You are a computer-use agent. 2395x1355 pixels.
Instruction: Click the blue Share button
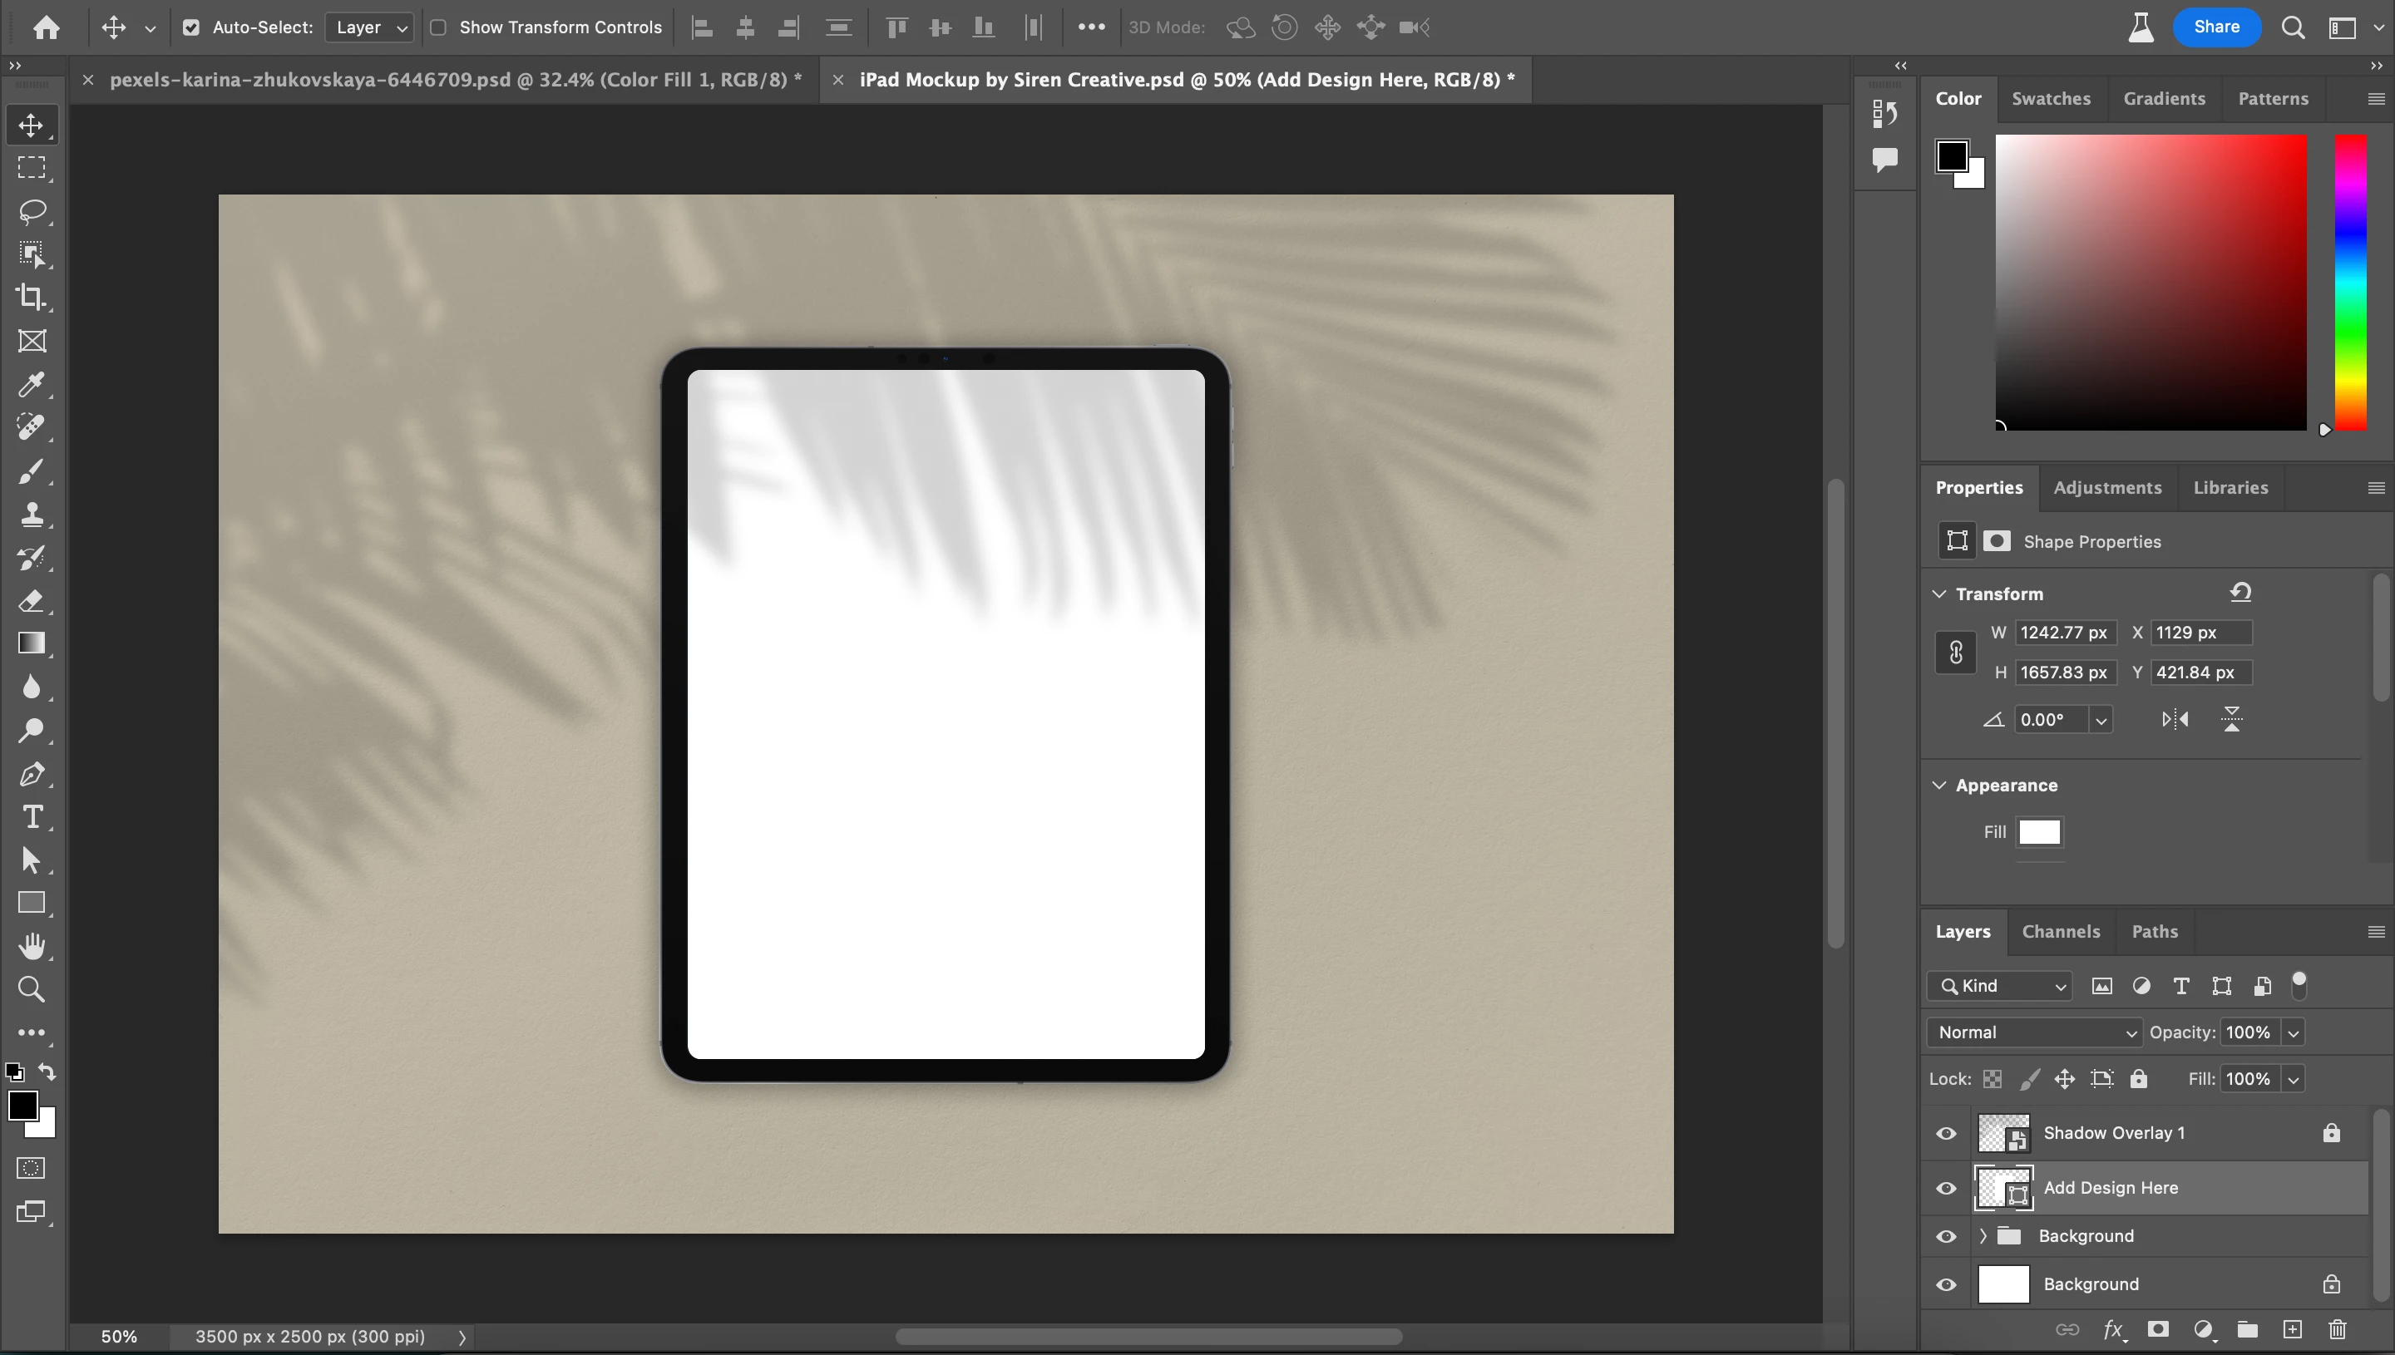pos(2215,27)
